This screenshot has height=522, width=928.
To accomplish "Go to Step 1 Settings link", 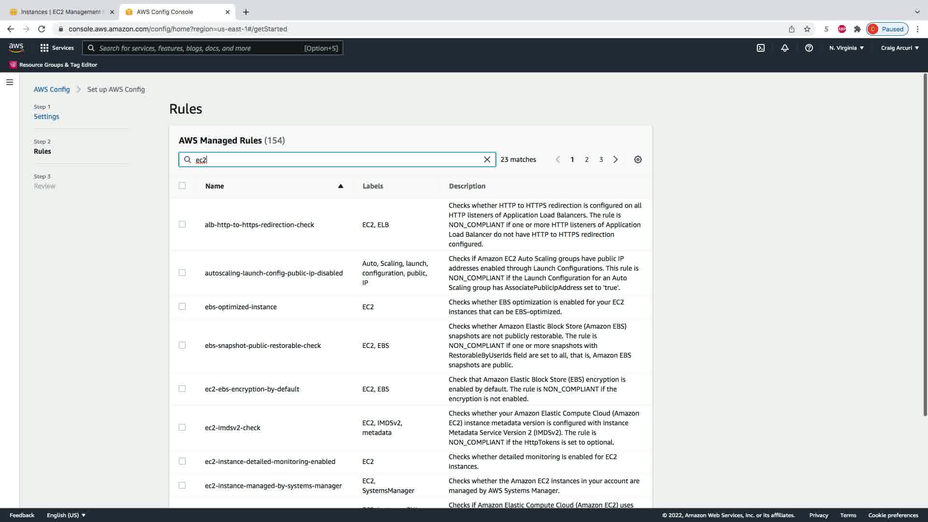I will [x=46, y=116].
